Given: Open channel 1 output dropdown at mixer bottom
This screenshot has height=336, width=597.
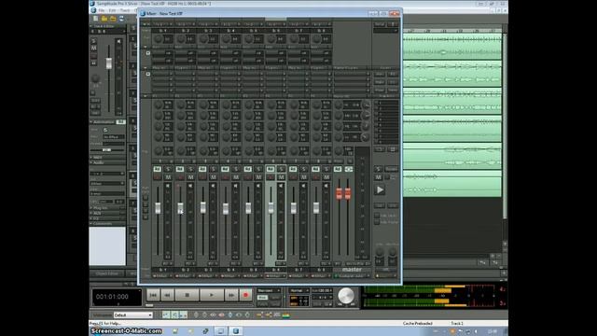Looking at the screenshot, I should [162, 276].
